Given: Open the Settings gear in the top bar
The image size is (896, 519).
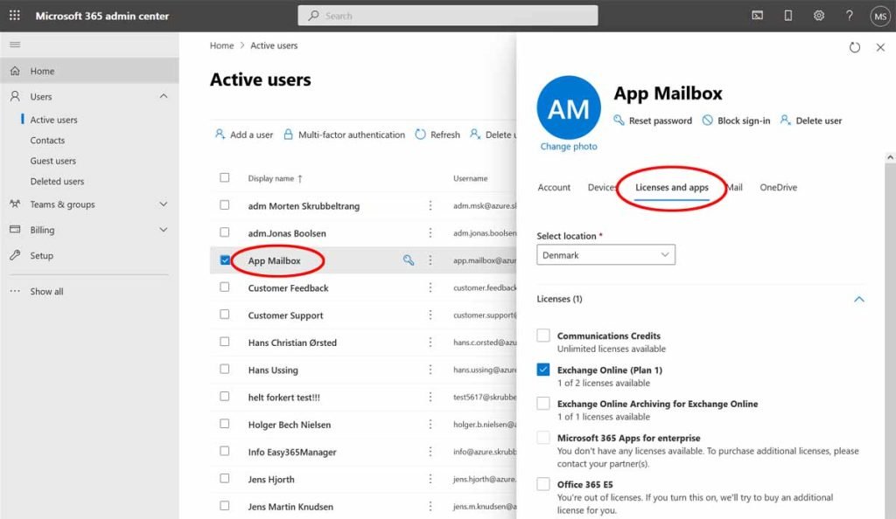Looking at the screenshot, I should point(818,15).
